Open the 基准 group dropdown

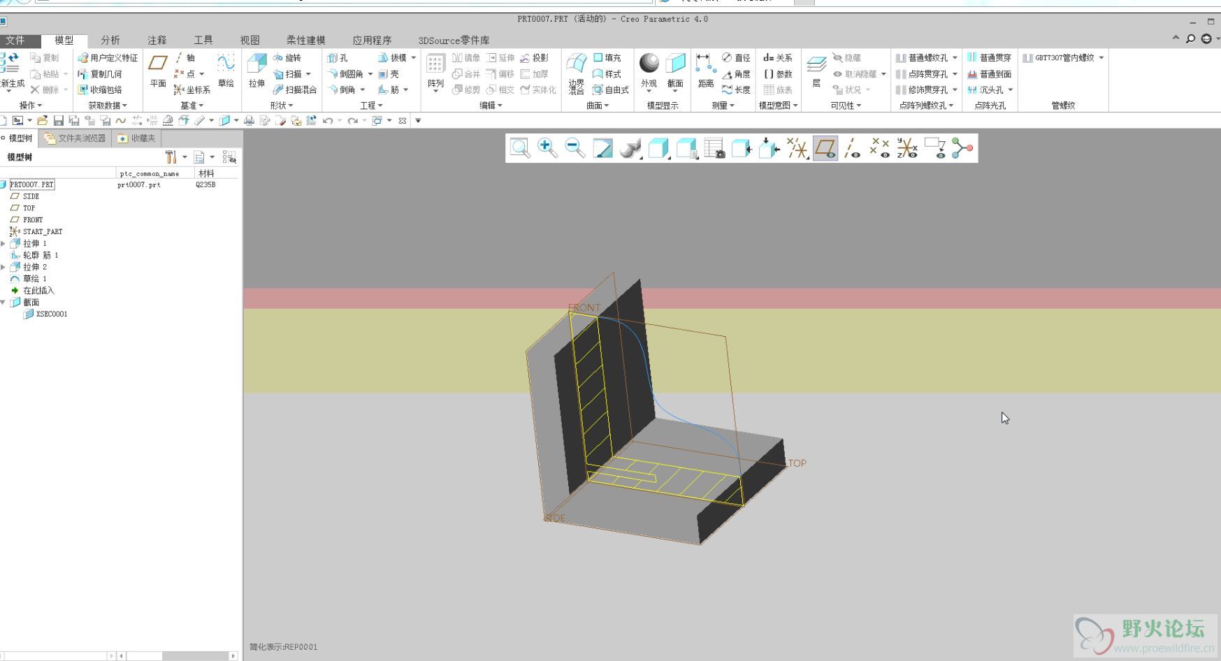point(192,106)
